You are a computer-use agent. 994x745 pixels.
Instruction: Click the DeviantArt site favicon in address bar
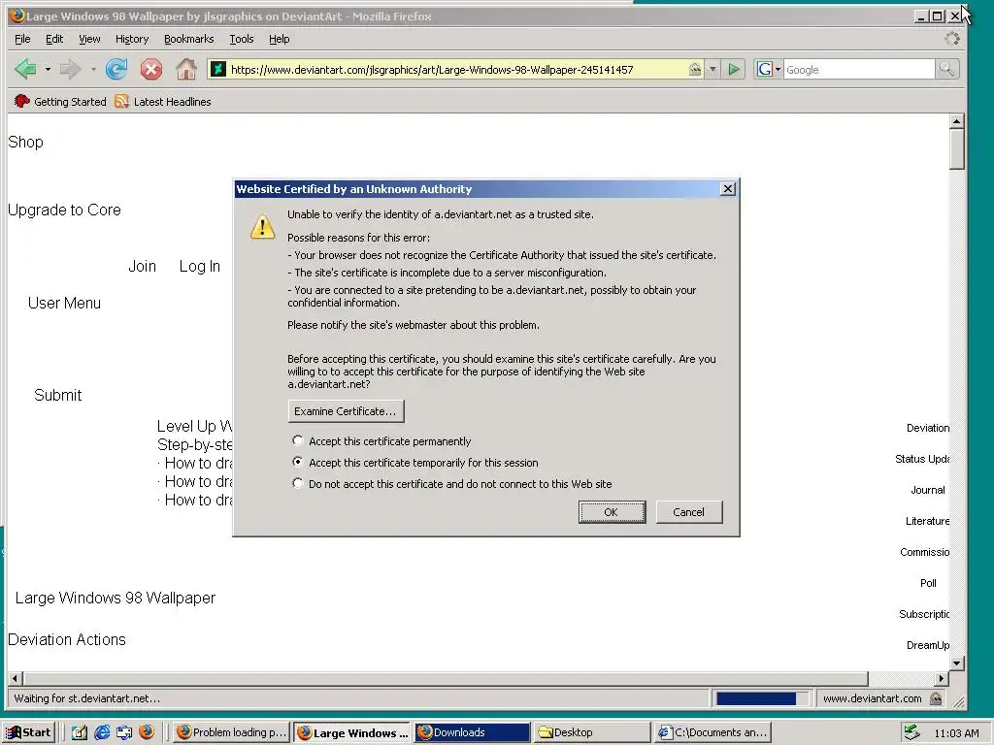(218, 69)
